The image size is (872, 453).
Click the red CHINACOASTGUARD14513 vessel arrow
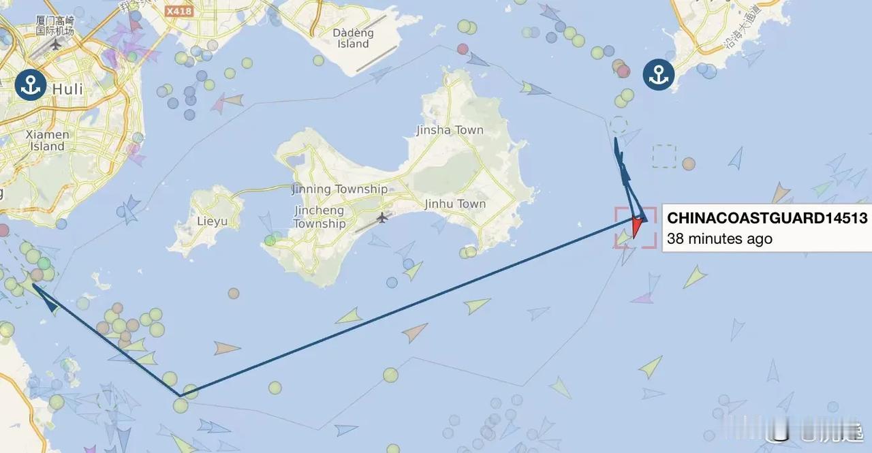click(638, 227)
